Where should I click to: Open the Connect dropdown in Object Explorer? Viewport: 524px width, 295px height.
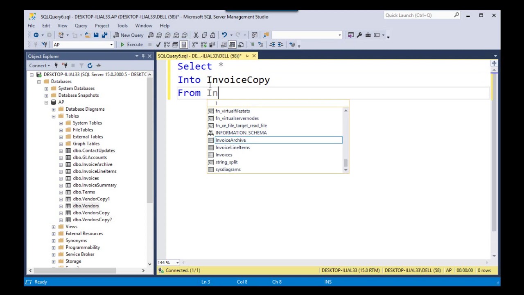click(x=39, y=66)
